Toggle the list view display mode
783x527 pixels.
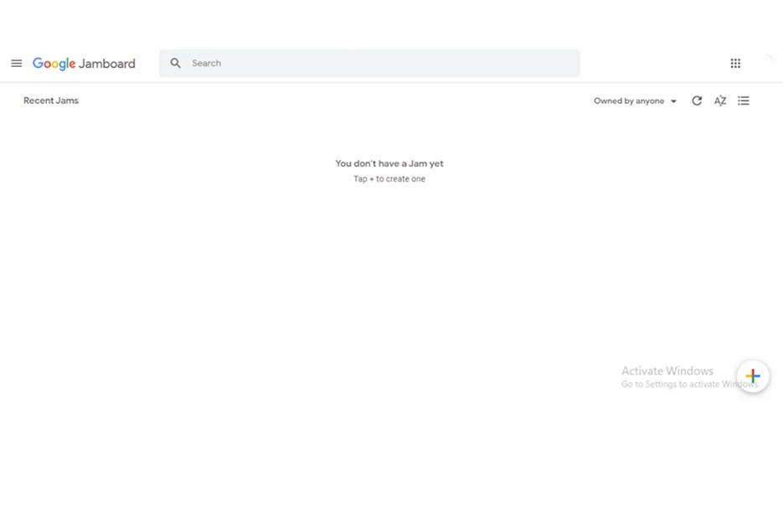[x=744, y=101]
